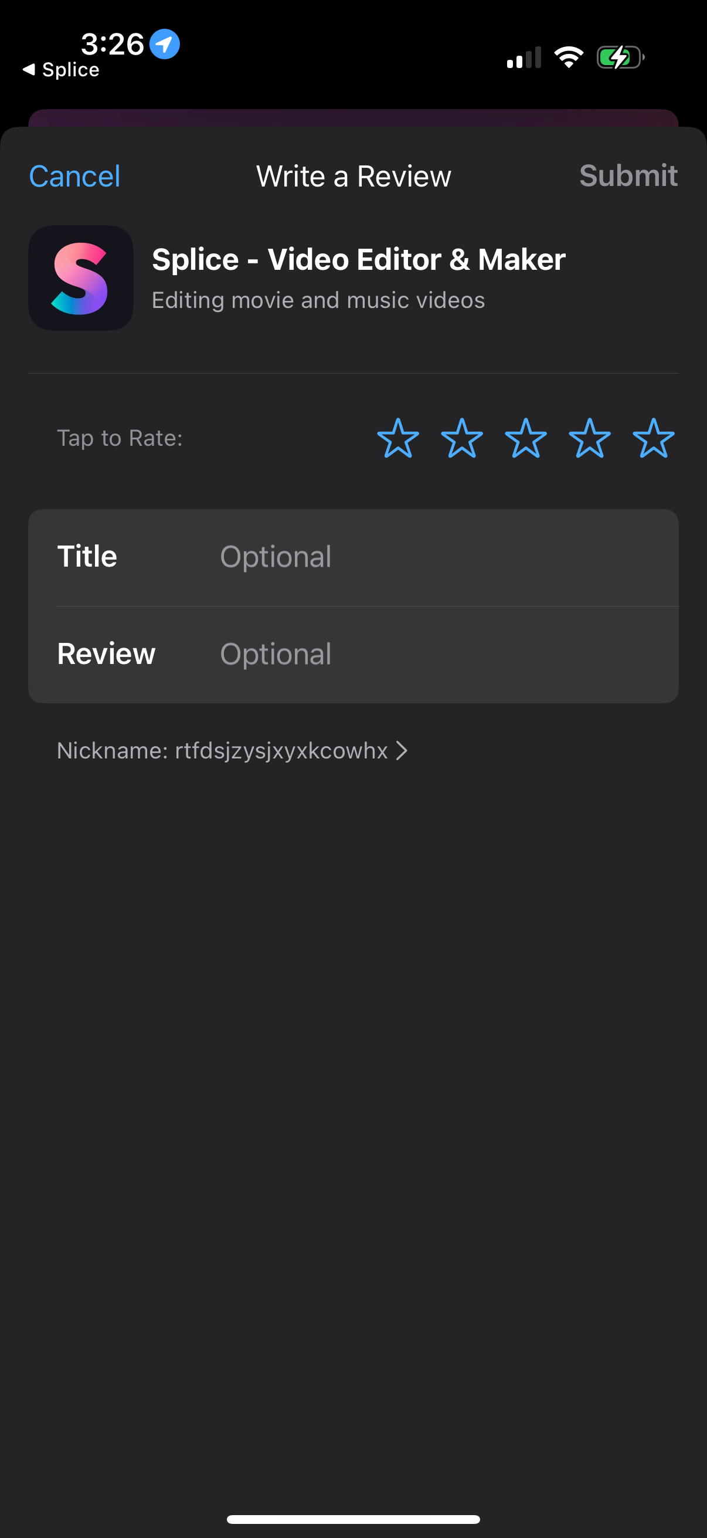
Task: Give a five-star rating via the last star
Action: (652, 439)
